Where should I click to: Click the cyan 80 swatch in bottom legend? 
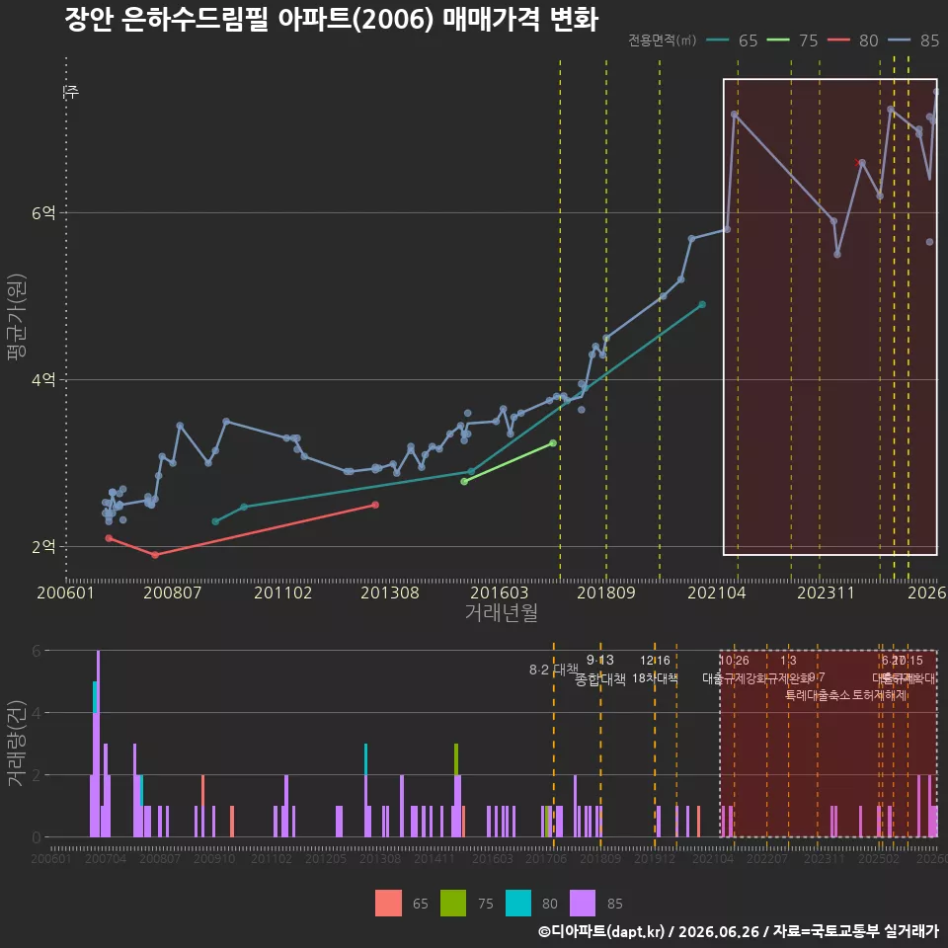coord(518,904)
